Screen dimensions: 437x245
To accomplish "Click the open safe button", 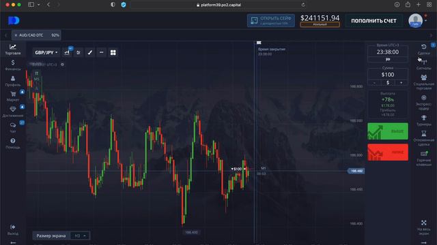I will click(x=270, y=20).
